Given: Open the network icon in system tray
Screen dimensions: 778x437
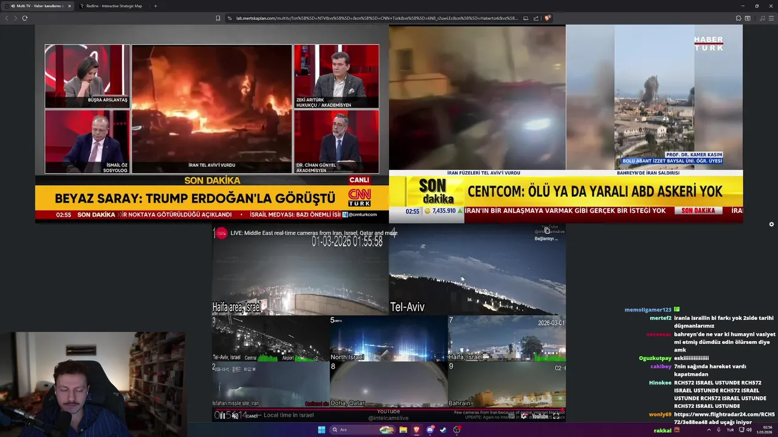Looking at the screenshot, I should pos(742,430).
